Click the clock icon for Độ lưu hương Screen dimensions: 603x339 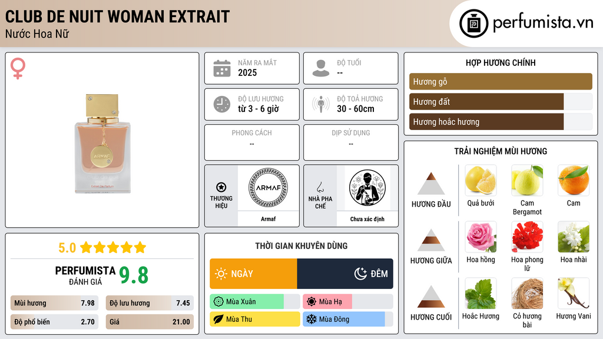click(x=222, y=104)
